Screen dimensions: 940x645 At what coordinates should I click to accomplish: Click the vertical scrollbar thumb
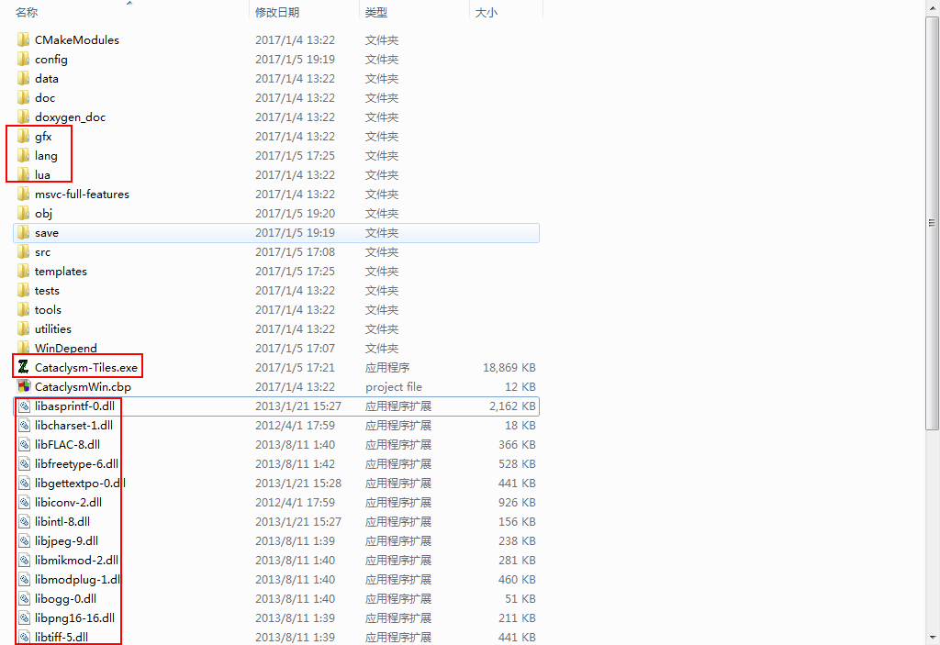pyautogui.click(x=932, y=222)
